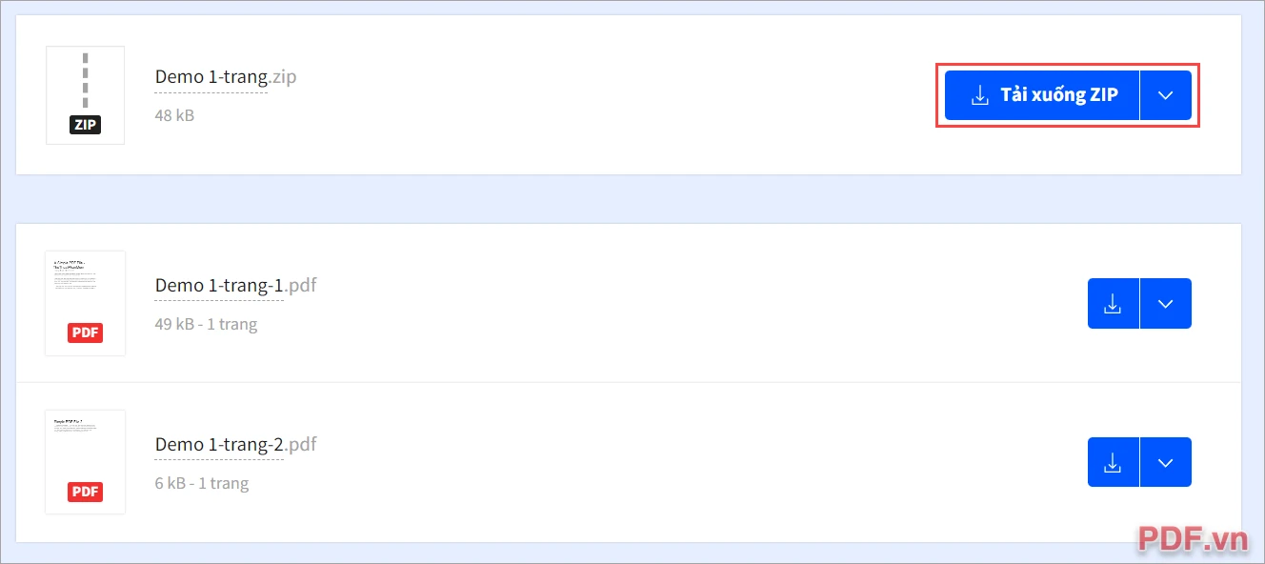
Task: Select the 49 kB - 1 trang info
Action: 206,324
